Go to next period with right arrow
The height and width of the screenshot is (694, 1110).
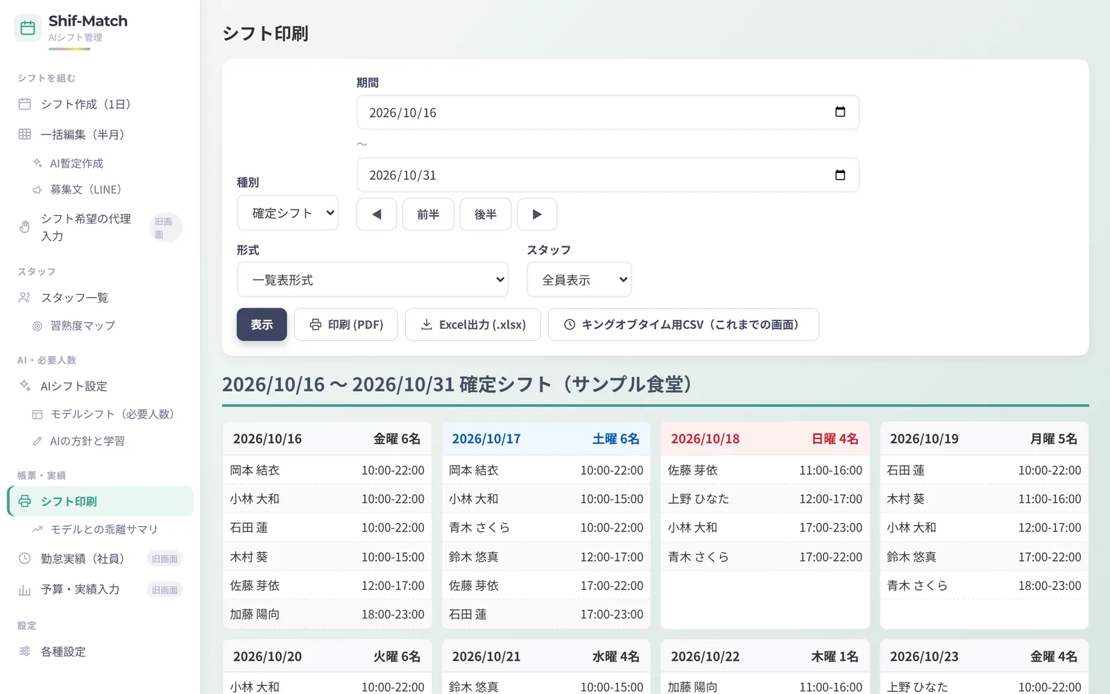[537, 214]
